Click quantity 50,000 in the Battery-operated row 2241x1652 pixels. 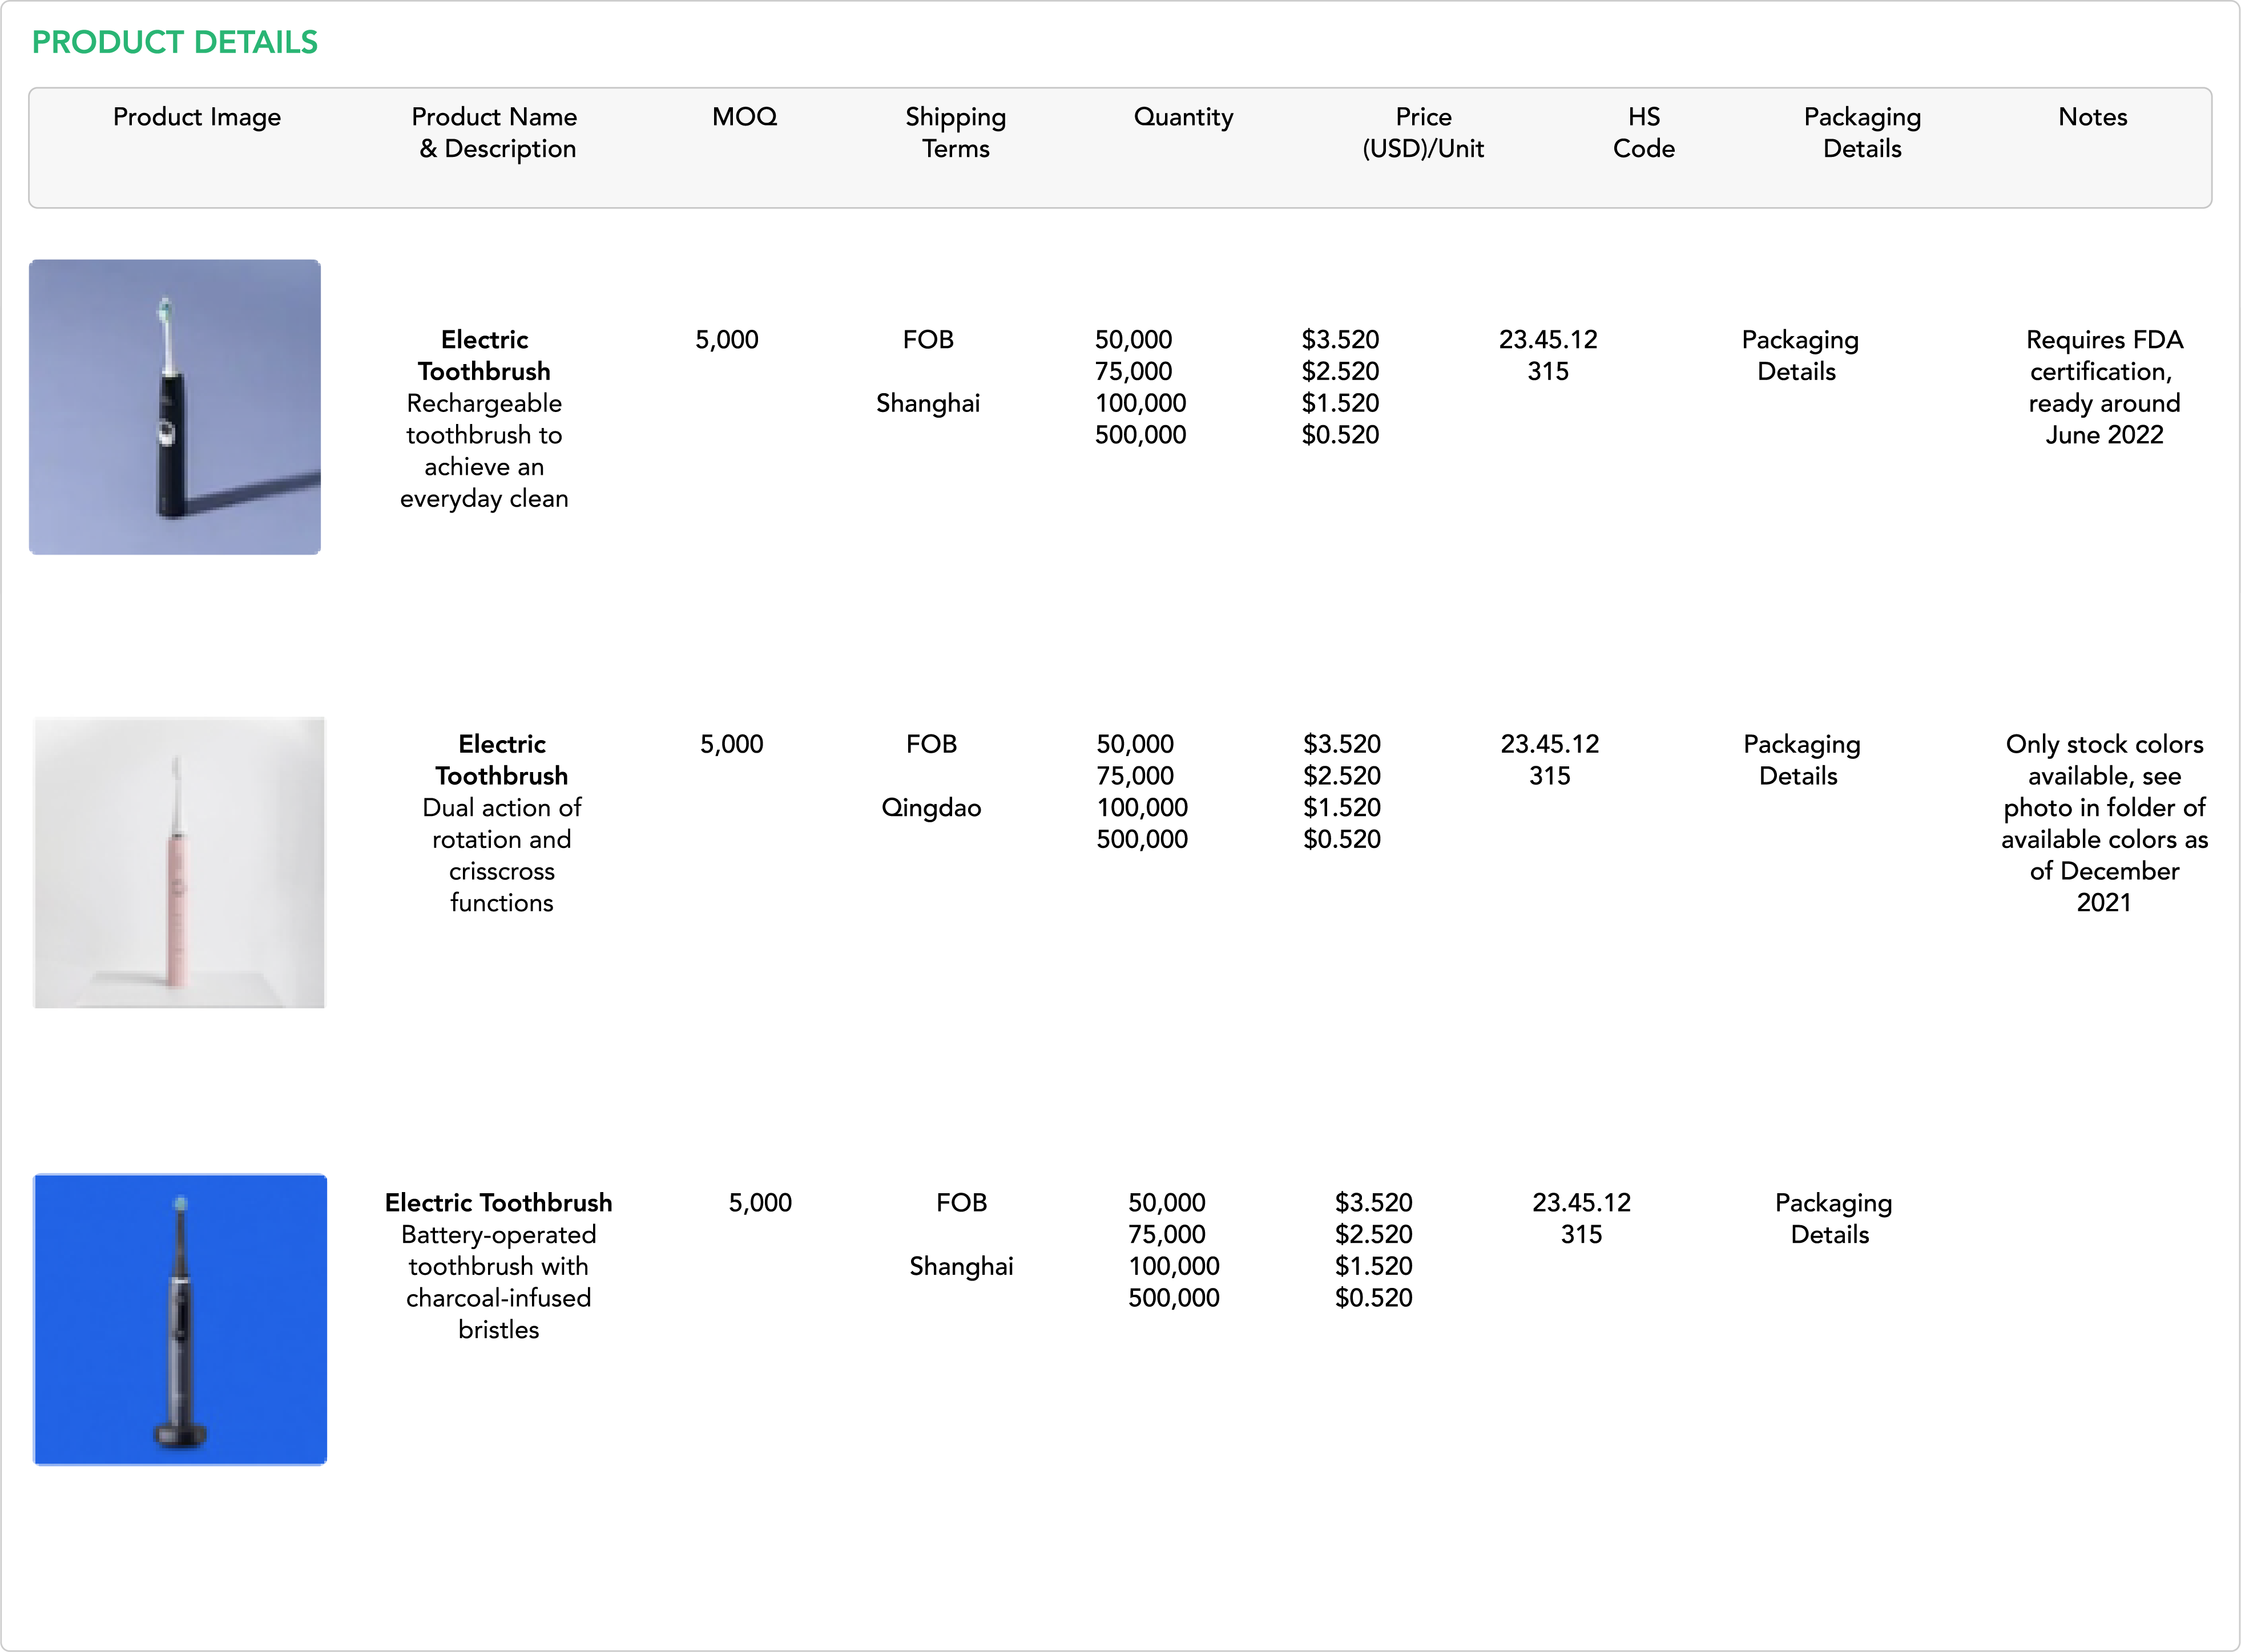coord(1167,1203)
